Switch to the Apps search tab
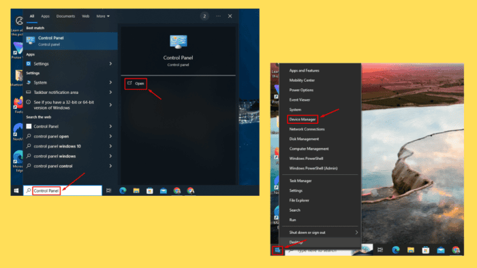This screenshot has height=268, width=477. (x=46, y=16)
